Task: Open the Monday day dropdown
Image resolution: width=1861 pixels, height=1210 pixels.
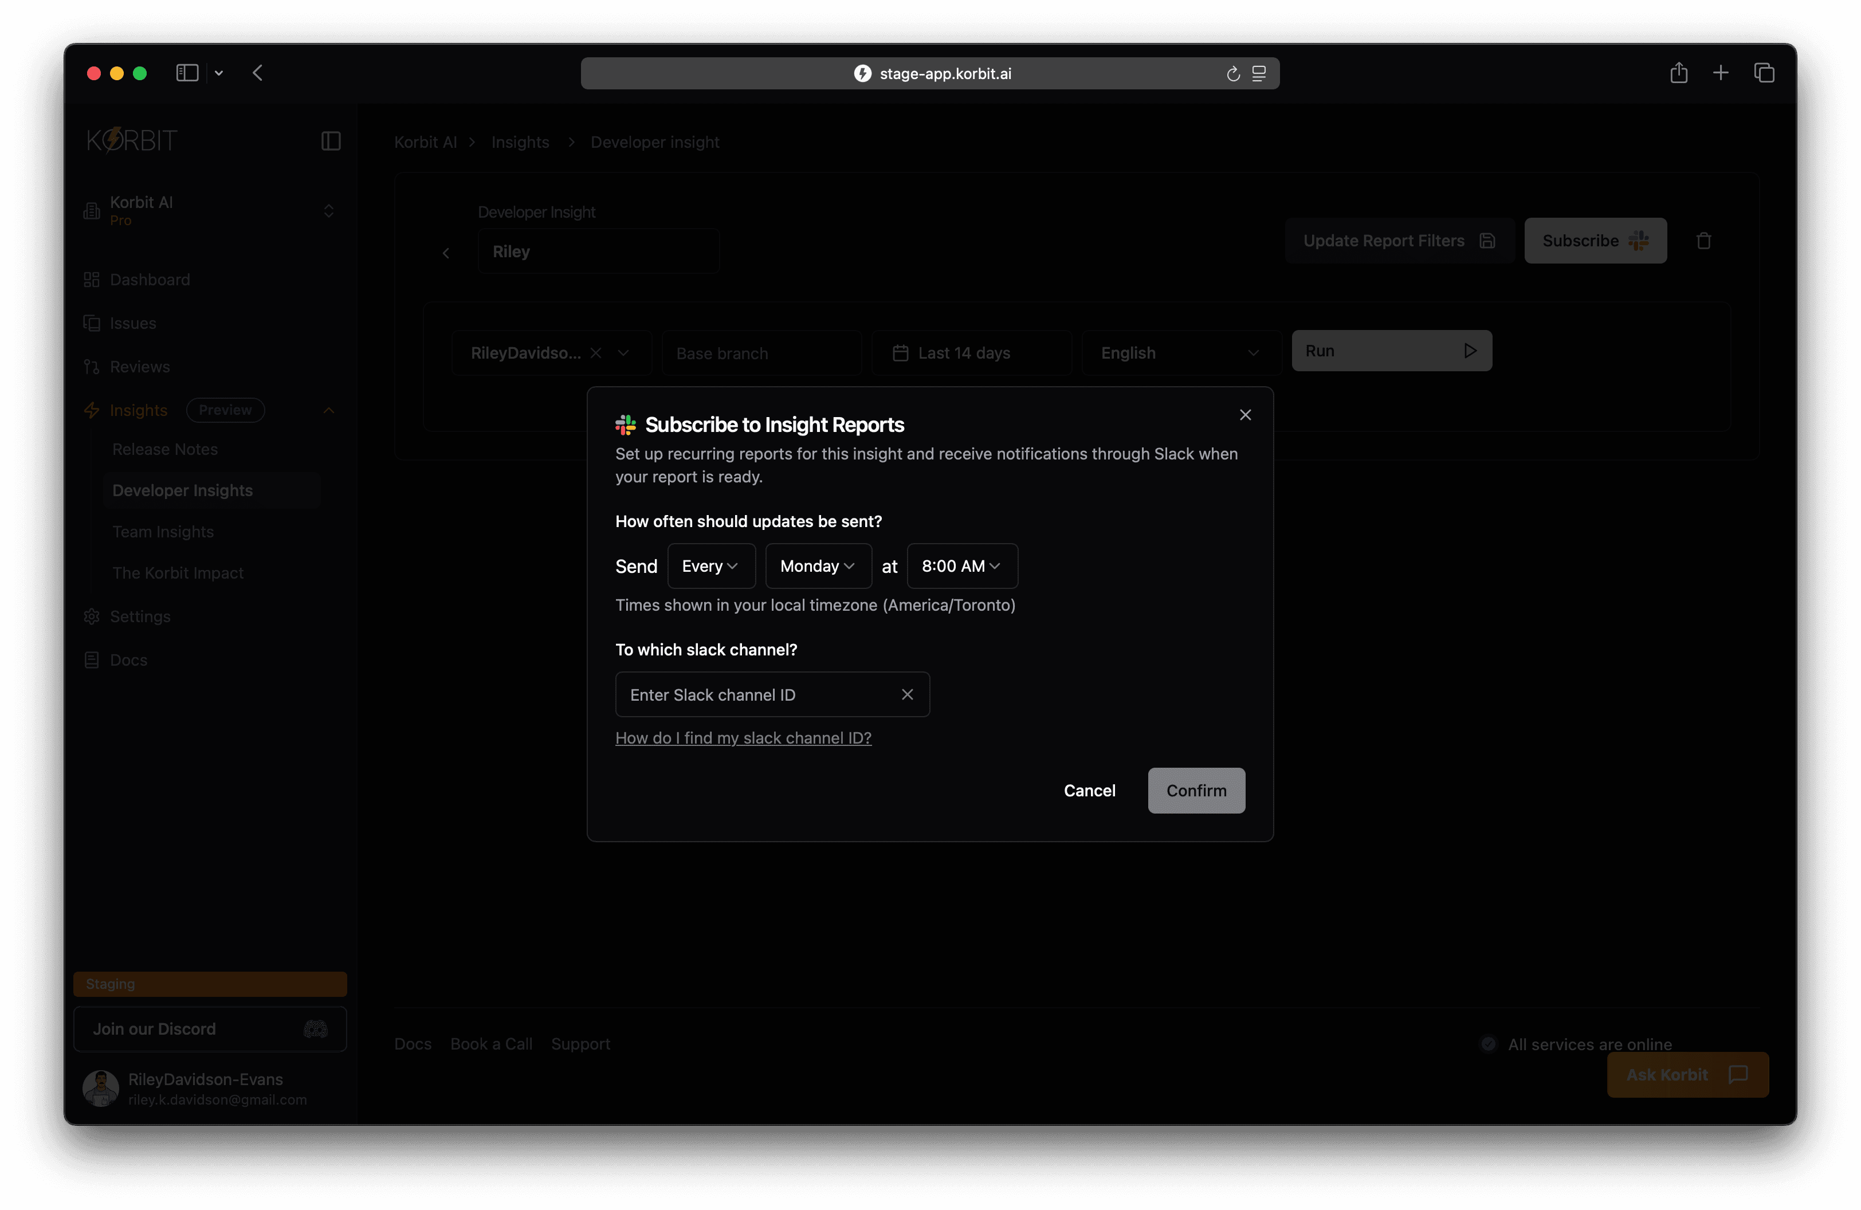Action: coord(818,566)
